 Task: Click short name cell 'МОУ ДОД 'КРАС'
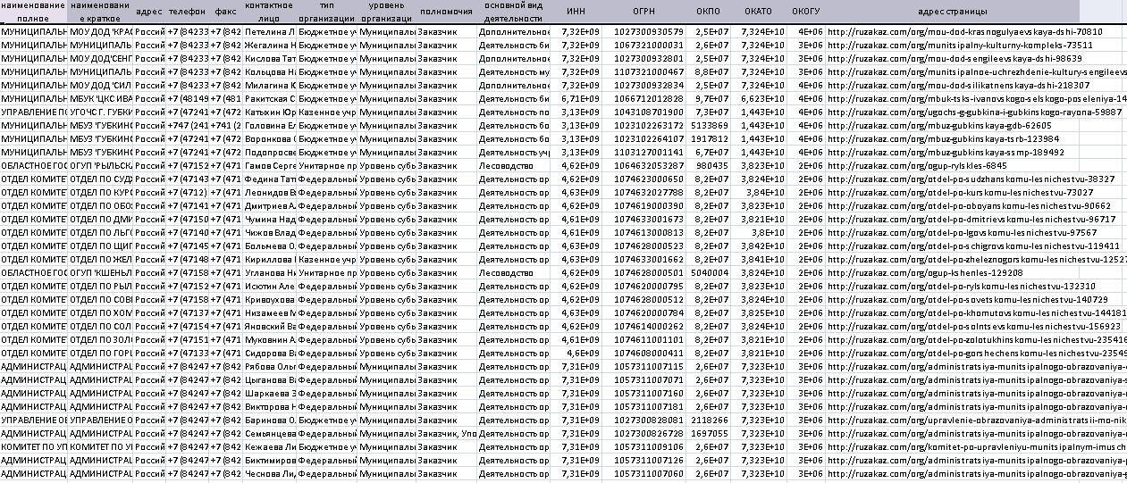pos(101,31)
